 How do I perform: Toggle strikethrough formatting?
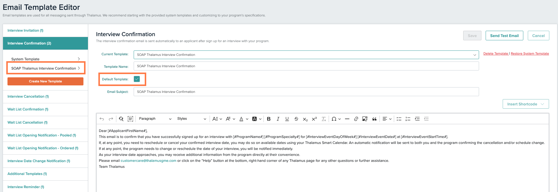point(296,119)
